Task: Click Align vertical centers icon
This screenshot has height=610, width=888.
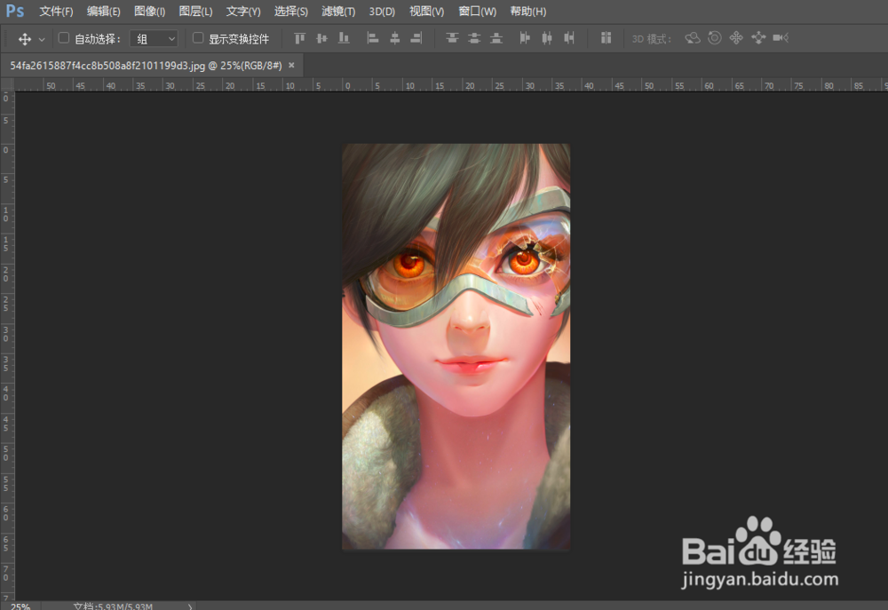Action: coord(321,38)
